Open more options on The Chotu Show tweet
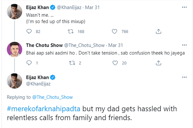193x128 pixels. pyautogui.click(x=184, y=45)
